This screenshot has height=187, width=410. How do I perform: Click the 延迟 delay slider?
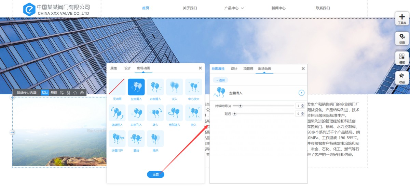tap(263, 114)
